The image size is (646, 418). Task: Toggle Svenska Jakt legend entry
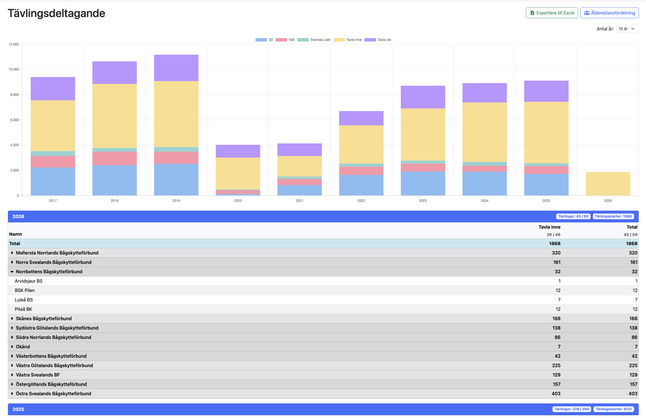(303, 40)
